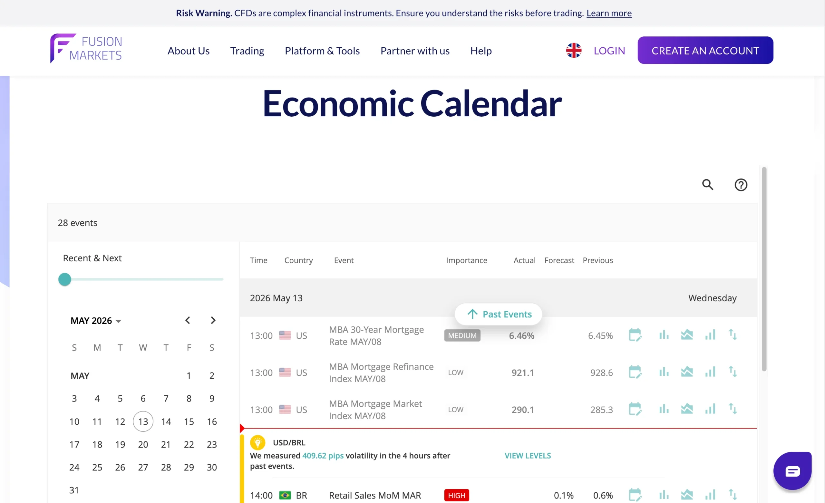Image resolution: width=825 pixels, height=503 pixels.
Task: Click the USD/BRL lightbulb insight icon
Action: point(257,443)
